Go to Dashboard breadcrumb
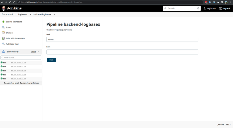 [x=7, y=14]
